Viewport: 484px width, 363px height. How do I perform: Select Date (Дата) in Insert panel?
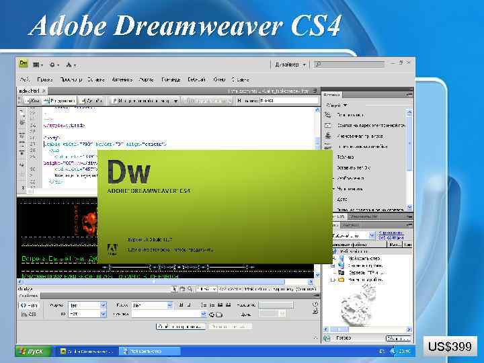click(342, 200)
